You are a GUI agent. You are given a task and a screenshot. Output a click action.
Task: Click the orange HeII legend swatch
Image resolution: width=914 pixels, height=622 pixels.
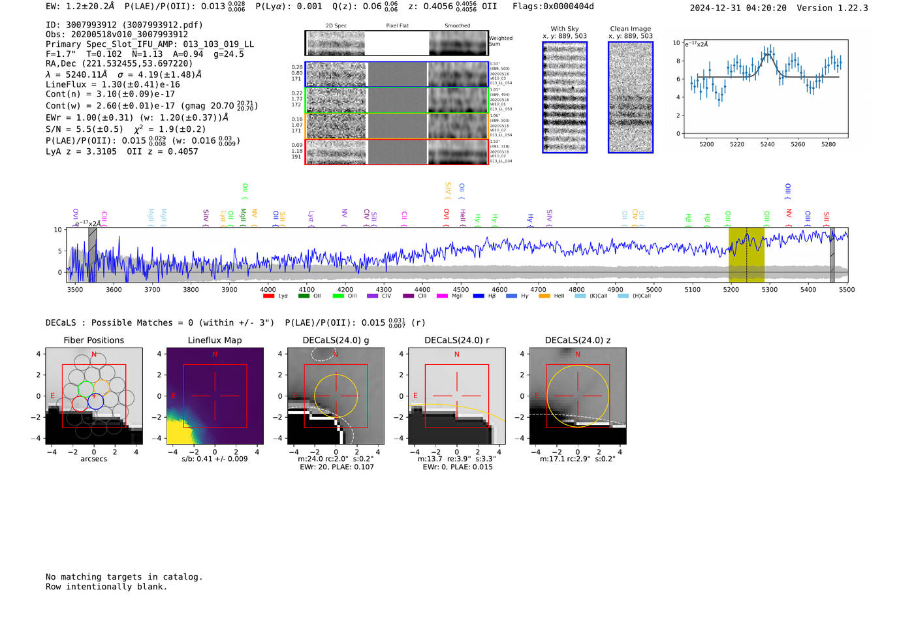pos(544,296)
